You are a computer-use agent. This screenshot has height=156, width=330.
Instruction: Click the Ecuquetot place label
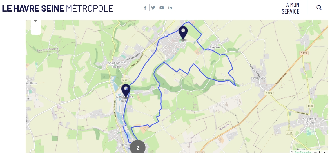[215, 48]
